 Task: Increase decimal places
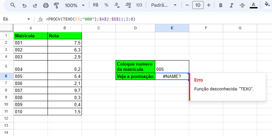[128, 5]
